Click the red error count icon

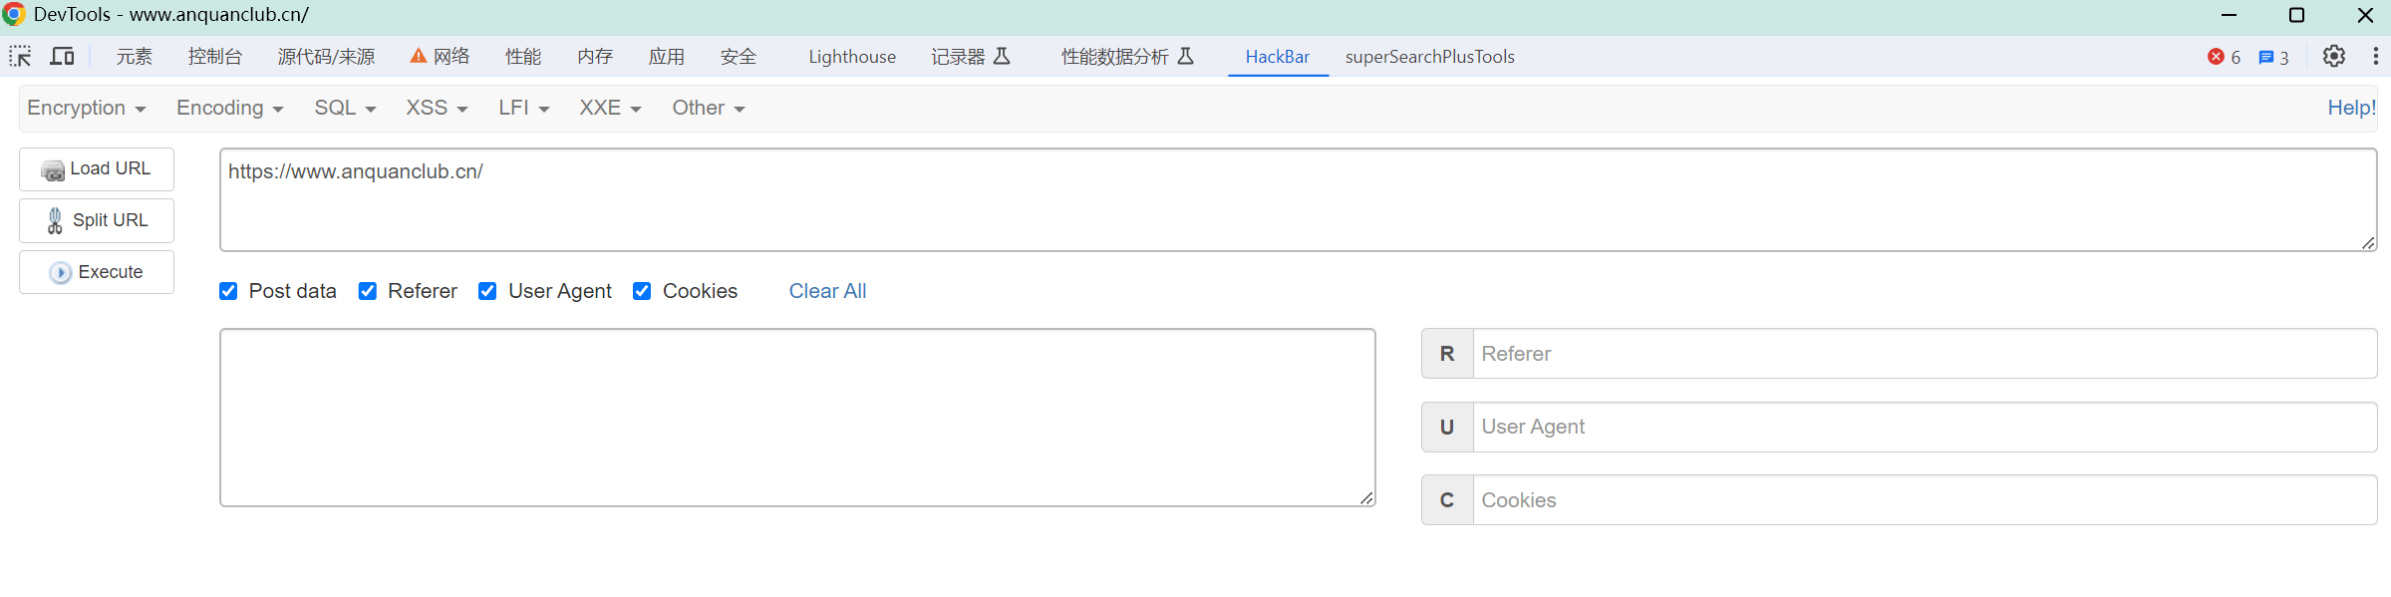tap(2216, 57)
